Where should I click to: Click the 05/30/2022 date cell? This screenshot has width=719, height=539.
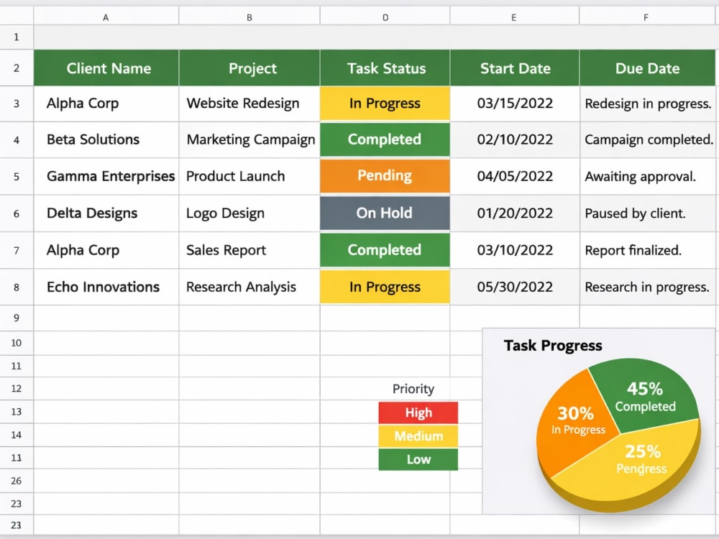pyautogui.click(x=515, y=287)
